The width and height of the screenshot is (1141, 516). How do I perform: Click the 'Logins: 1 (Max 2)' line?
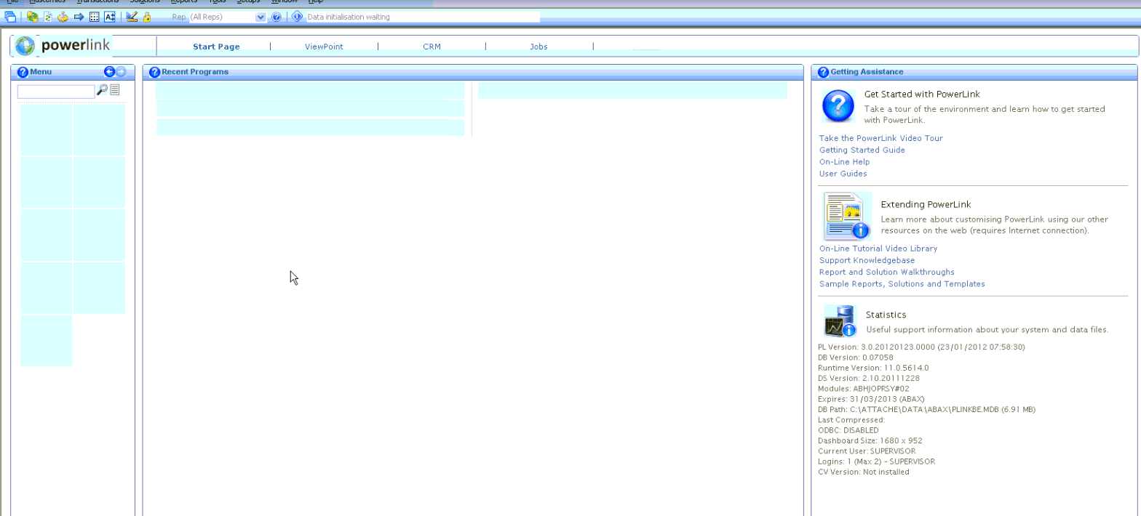pos(876,461)
